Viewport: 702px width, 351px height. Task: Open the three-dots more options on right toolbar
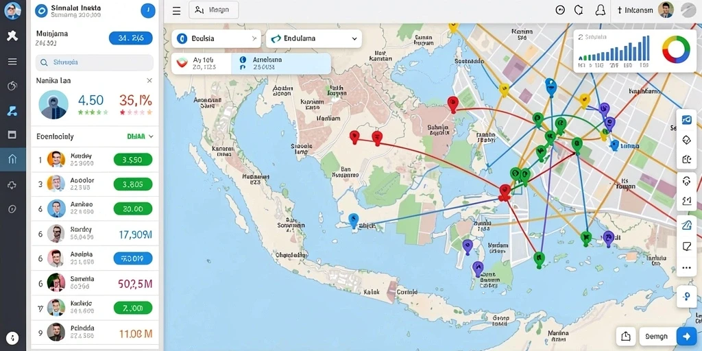click(x=686, y=268)
